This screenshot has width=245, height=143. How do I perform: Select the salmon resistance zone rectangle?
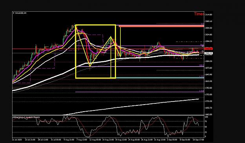[x=161, y=26]
